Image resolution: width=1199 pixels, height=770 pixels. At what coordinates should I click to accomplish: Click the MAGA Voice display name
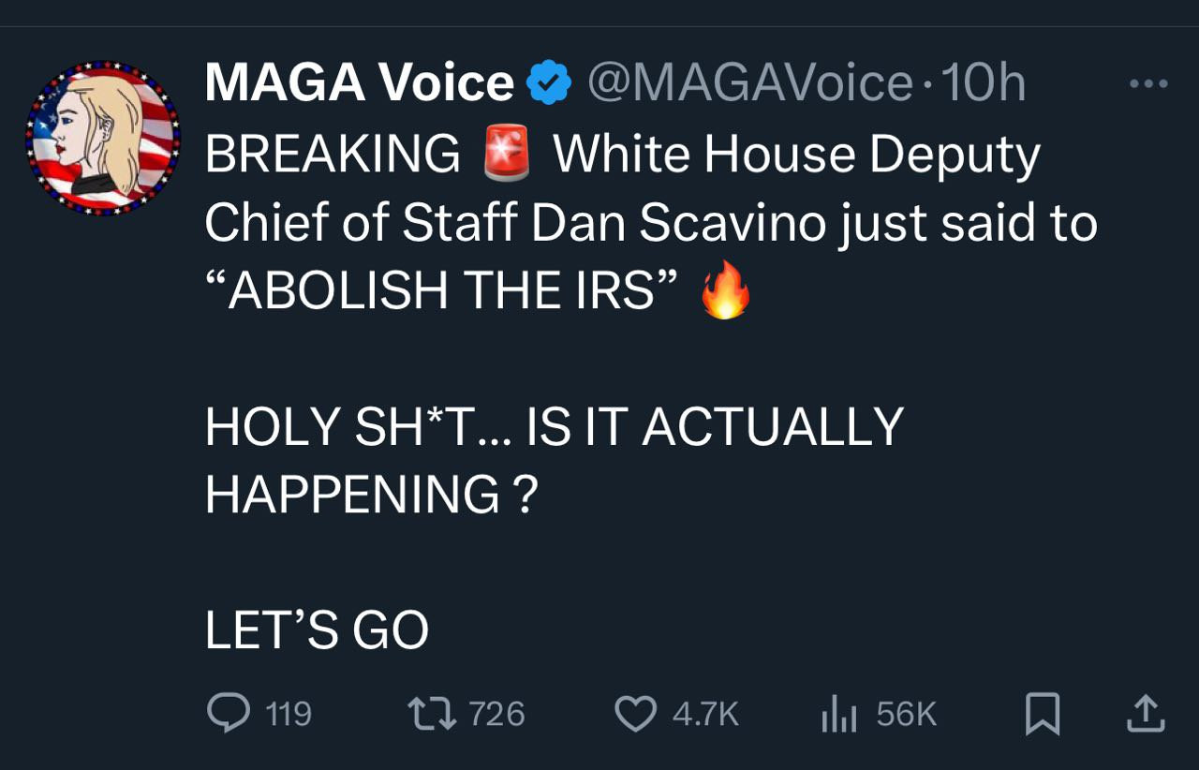[x=359, y=83]
